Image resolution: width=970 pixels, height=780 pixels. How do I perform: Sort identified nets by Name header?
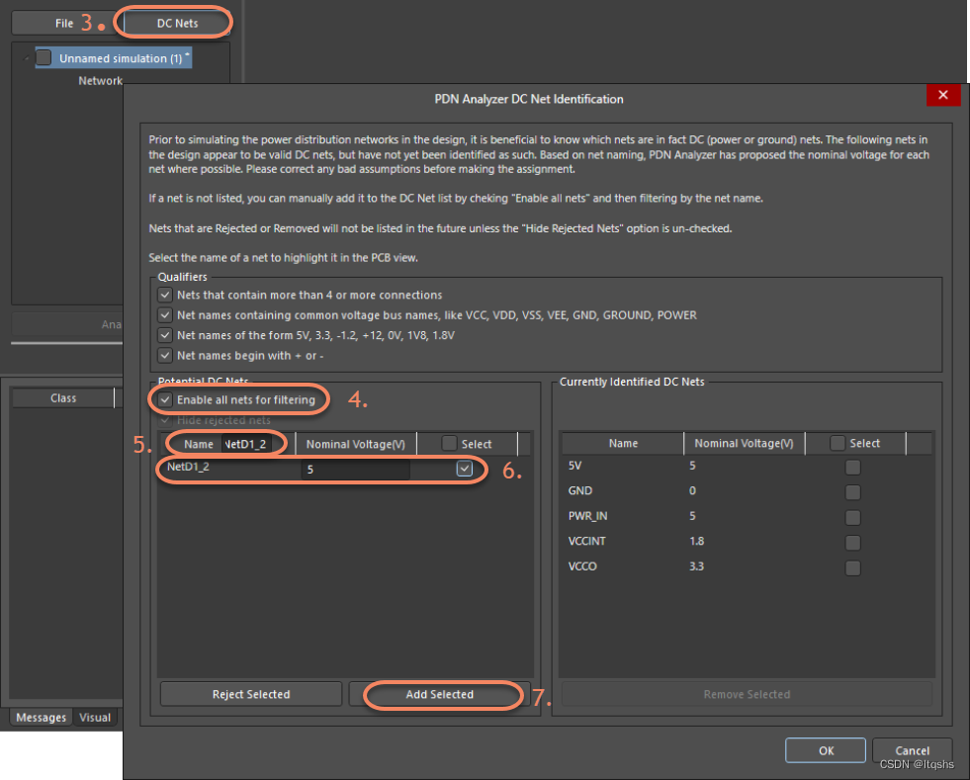(622, 444)
